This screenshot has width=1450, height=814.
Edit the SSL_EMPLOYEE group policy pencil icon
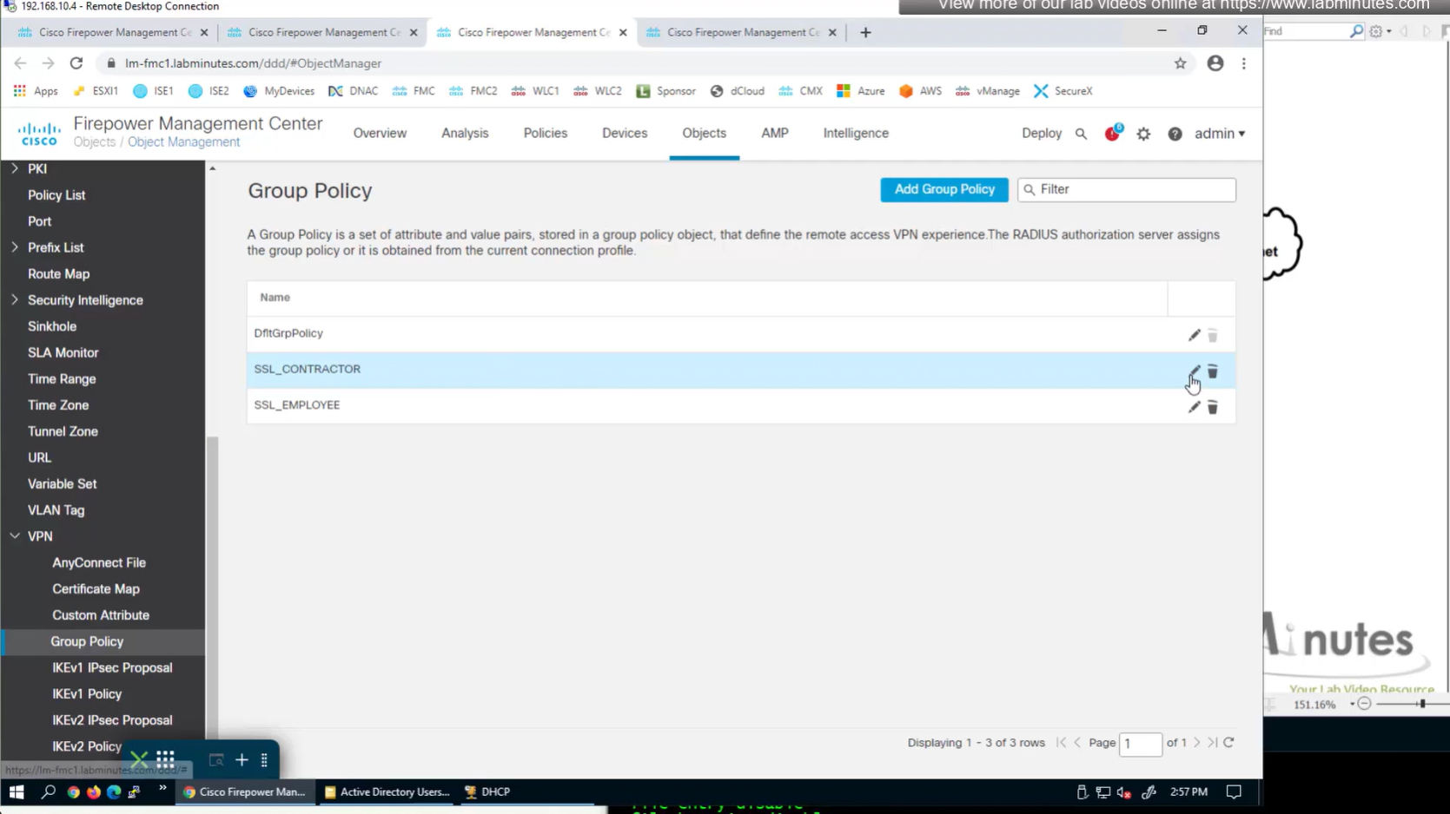(1194, 407)
